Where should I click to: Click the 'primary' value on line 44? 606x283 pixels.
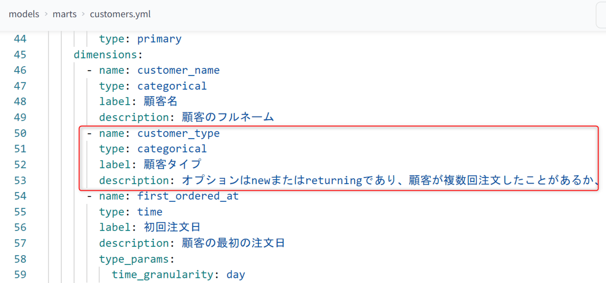[159, 39]
